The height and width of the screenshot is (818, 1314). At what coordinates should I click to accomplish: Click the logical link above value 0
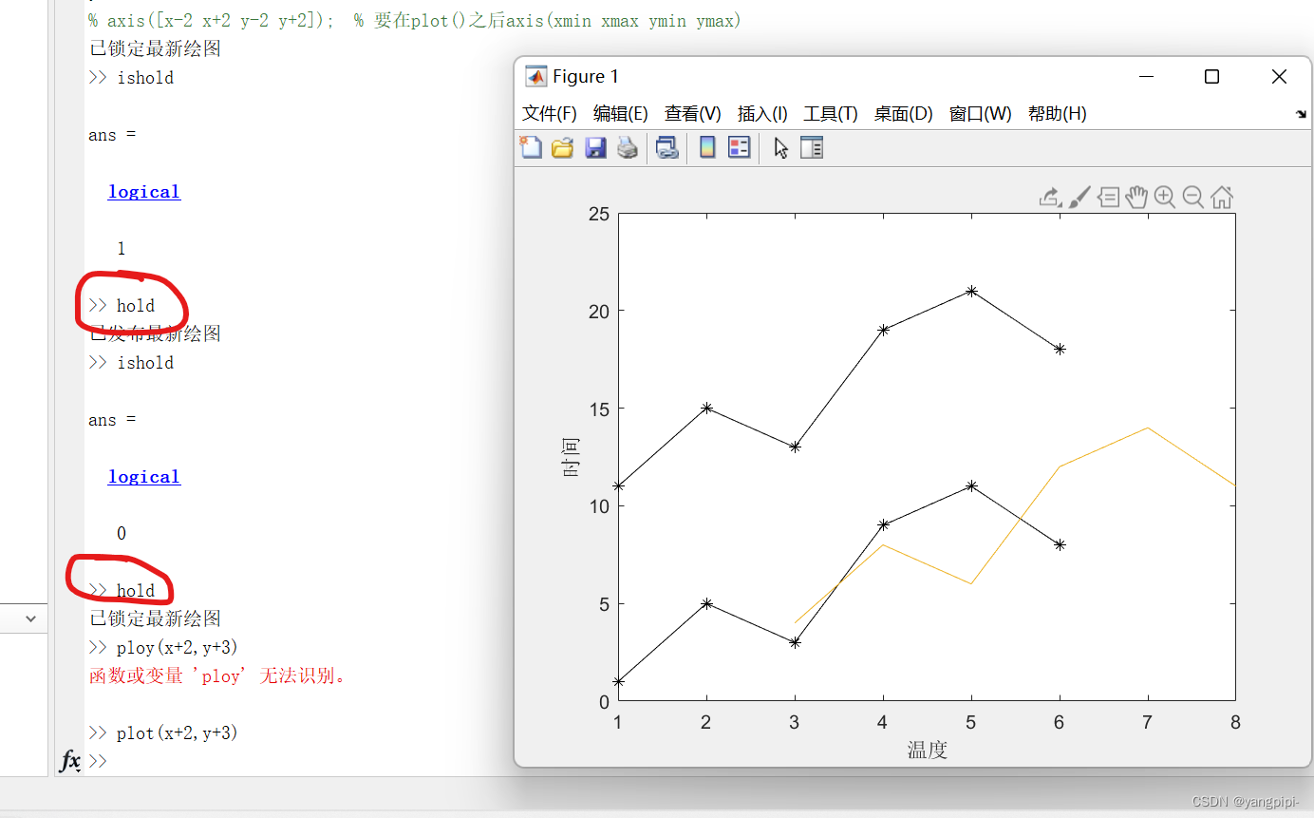144,477
